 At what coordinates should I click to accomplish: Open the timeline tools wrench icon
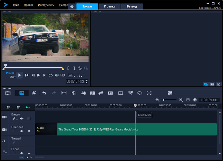(x=34, y=93)
